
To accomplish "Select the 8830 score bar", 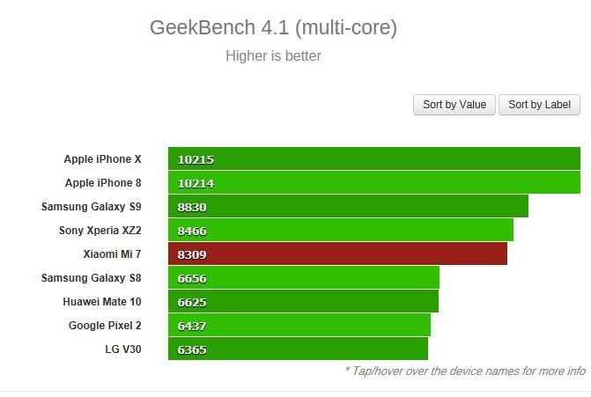I will (348, 206).
